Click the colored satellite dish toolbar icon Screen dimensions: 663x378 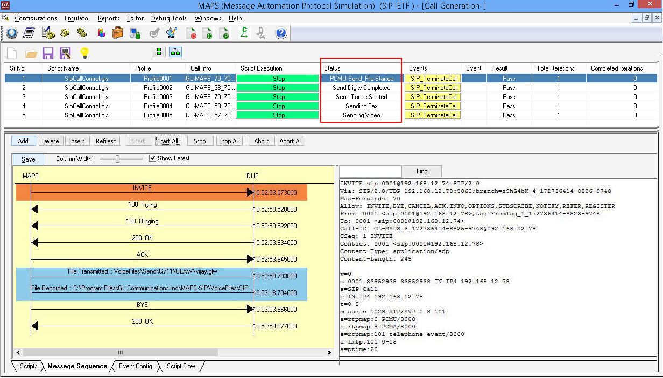point(172,33)
